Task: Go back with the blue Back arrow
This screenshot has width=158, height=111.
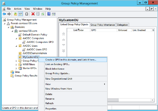Action: click(4, 14)
